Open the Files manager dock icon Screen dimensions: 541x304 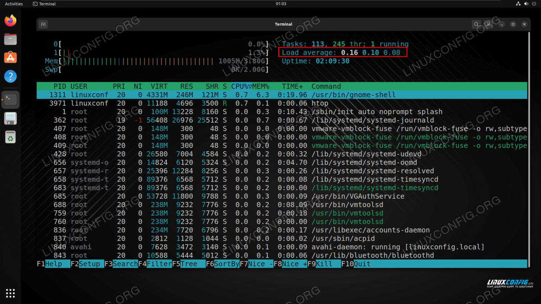10,39
